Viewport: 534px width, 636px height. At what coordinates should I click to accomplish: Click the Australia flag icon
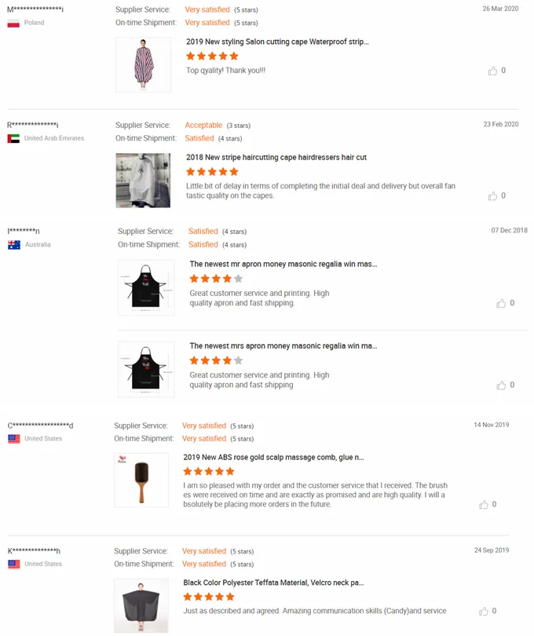[x=13, y=245]
